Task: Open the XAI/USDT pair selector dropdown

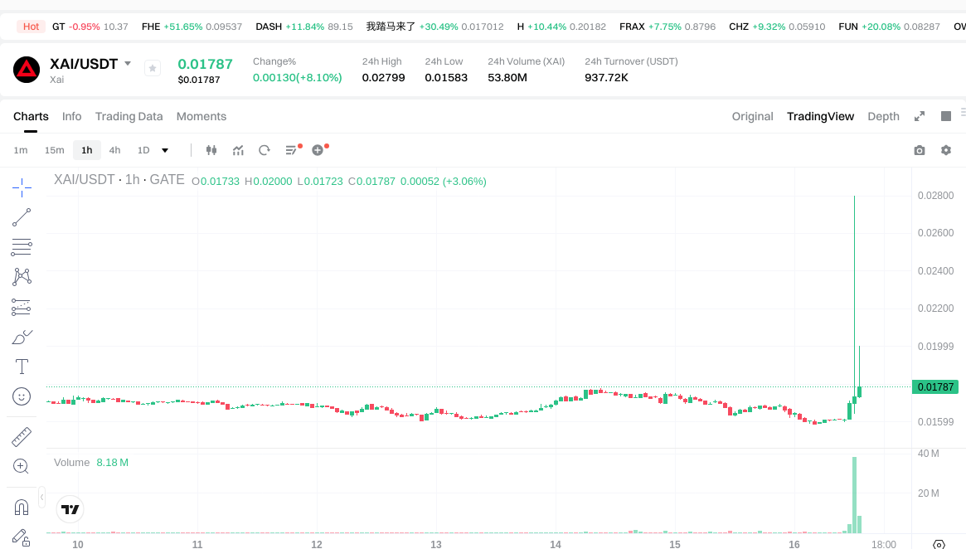Action: click(x=129, y=62)
